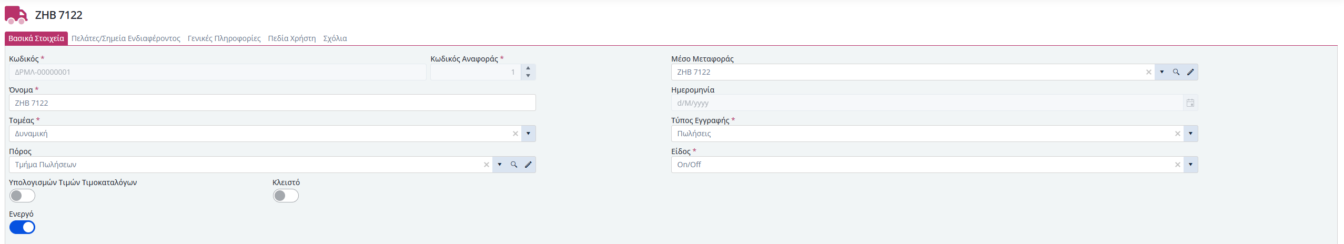The height and width of the screenshot is (244, 1344).
Task: Disable the Ενεργό switch
Action: [22, 227]
